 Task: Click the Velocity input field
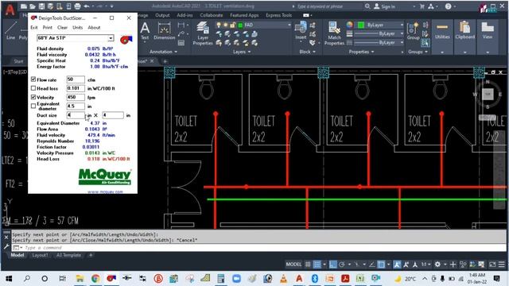click(76, 97)
